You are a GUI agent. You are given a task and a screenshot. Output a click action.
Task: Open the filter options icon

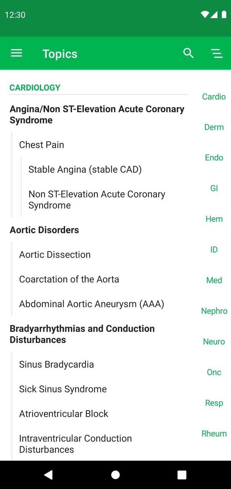point(217,53)
